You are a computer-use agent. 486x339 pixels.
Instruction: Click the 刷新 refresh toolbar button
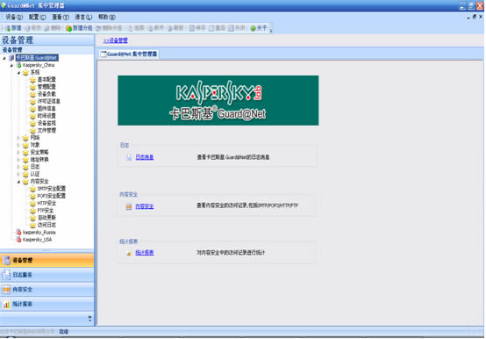175,28
